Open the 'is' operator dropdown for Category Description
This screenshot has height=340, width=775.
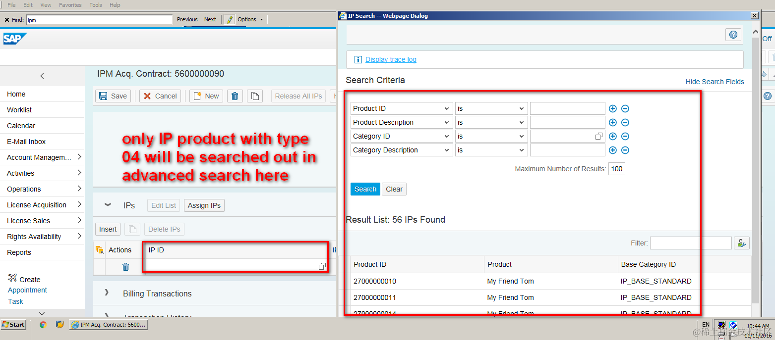(491, 150)
